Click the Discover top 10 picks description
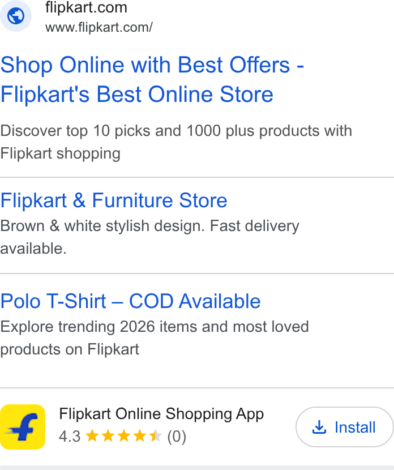The height and width of the screenshot is (470, 394). click(176, 142)
